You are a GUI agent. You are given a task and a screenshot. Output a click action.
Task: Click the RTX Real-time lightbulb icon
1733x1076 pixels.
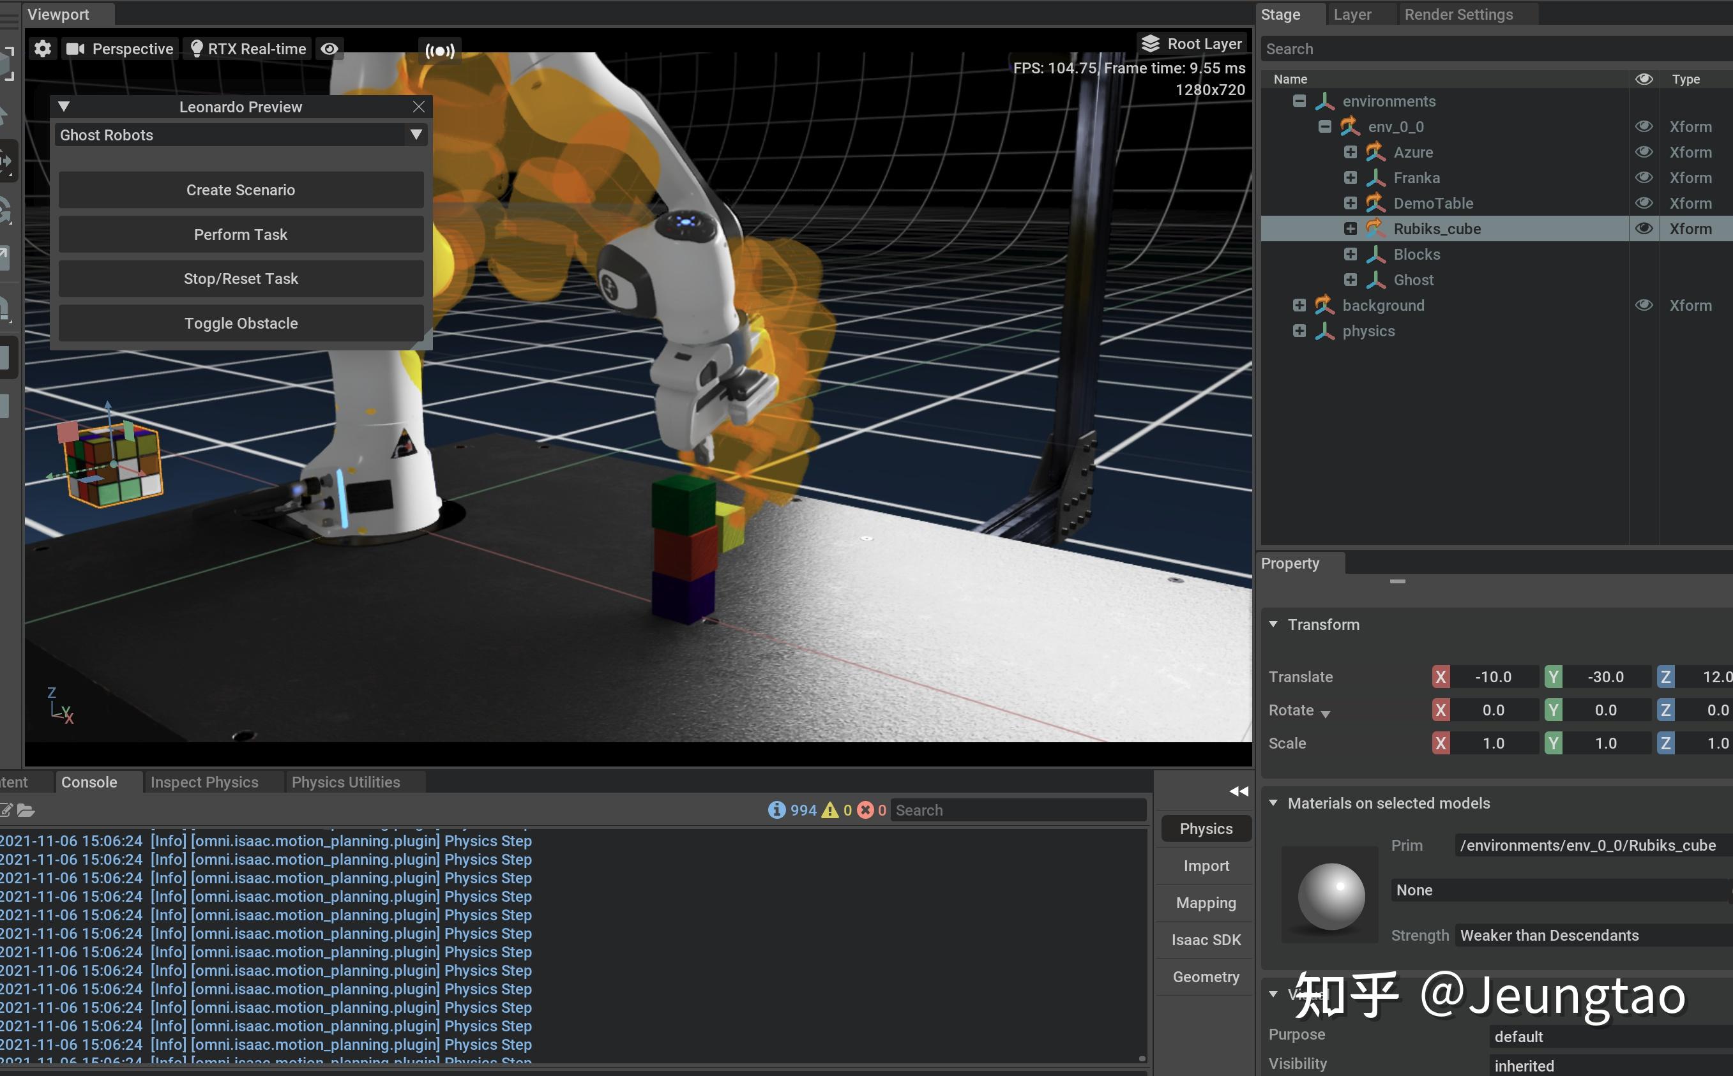click(x=197, y=49)
